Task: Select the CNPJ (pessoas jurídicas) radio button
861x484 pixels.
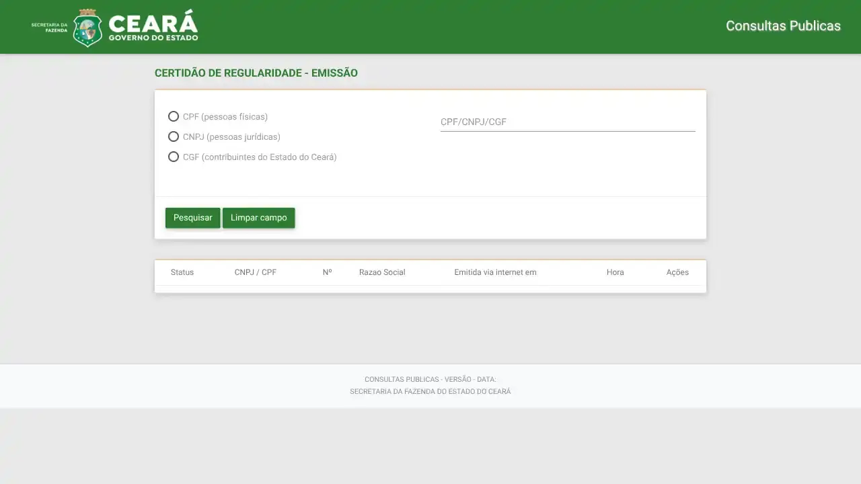Action: click(174, 136)
